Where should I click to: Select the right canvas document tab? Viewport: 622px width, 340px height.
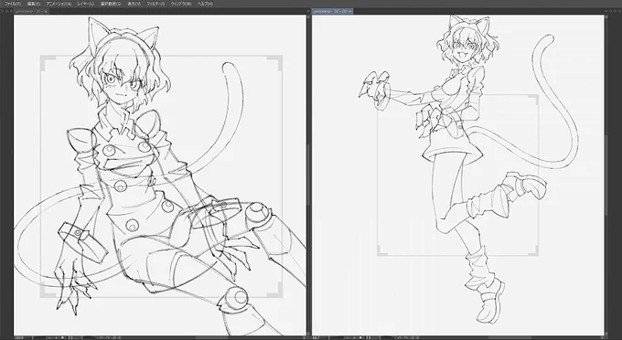pyautogui.click(x=332, y=12)
